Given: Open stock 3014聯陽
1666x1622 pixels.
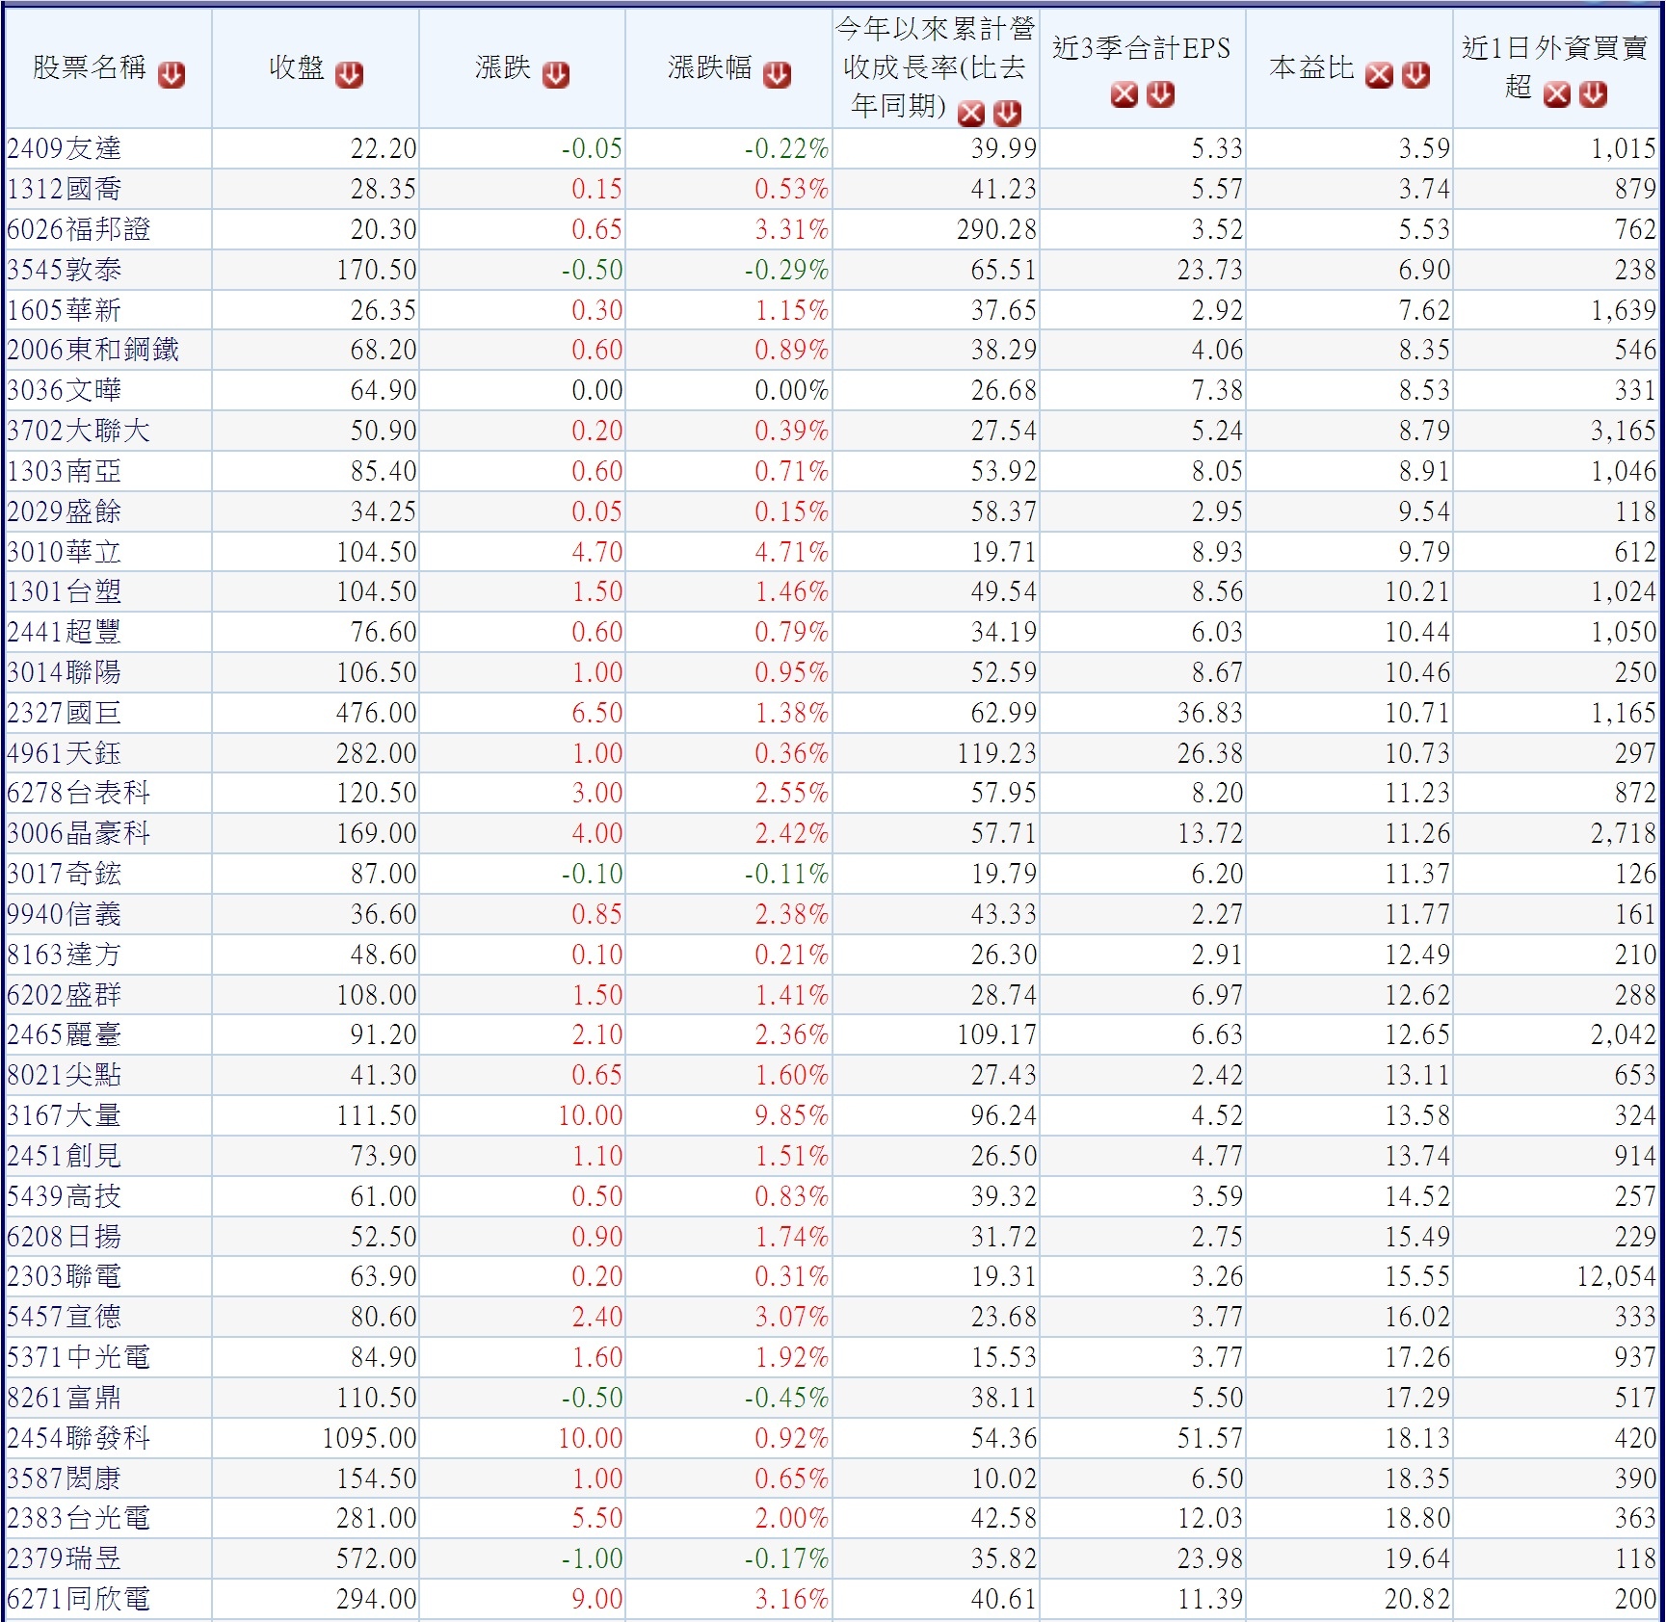Looking at the screenshot, I should click(65, 672).
